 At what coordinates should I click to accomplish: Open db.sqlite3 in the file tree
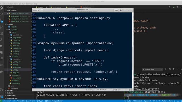pos(16,80)
